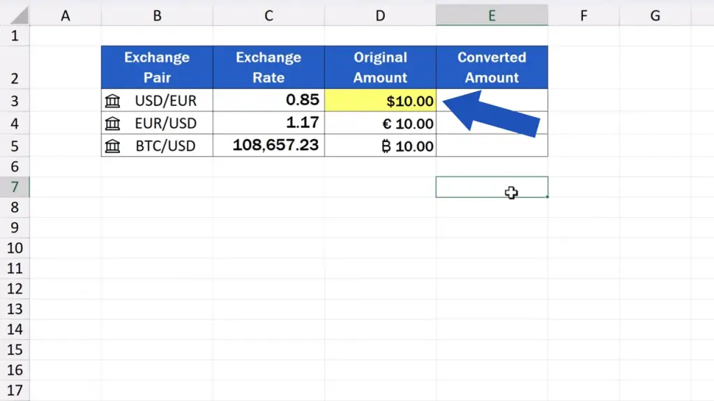
Task: Click the row 12 header
Action: coord(15,289)
